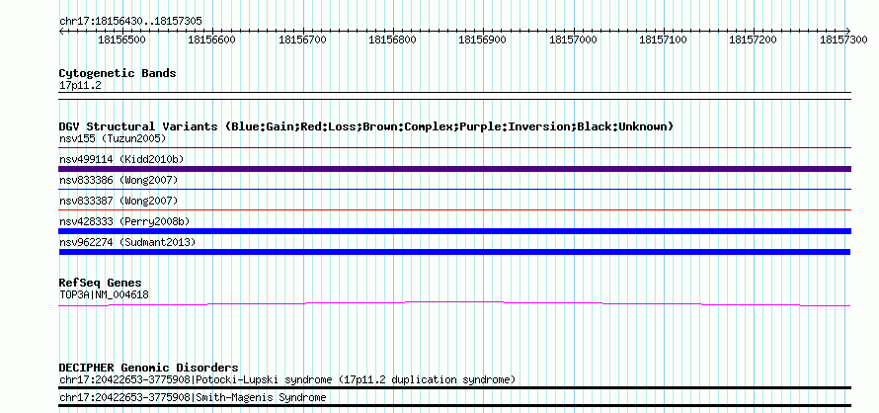Select the magenta TOP3A gene line
Viewport: 879px width, 413px height.
coord(454,303)
